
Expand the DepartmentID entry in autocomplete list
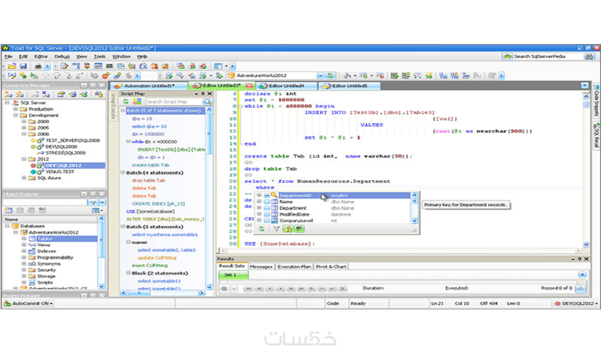click(259, 195)
